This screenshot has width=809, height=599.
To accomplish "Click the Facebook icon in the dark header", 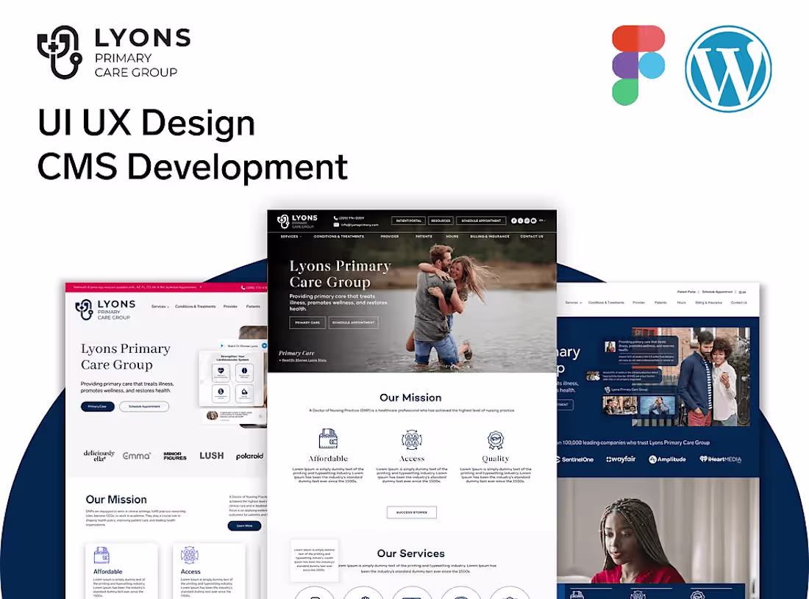I will tap(513, 220).
